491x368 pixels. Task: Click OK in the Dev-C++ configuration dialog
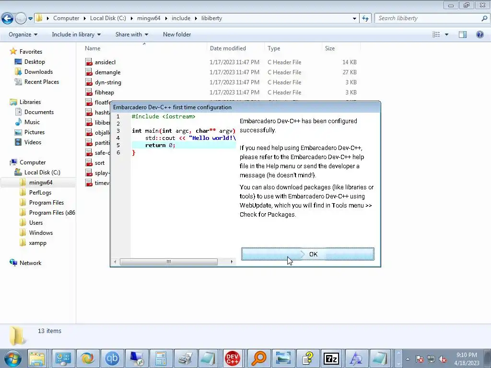(x=307, y=254)
